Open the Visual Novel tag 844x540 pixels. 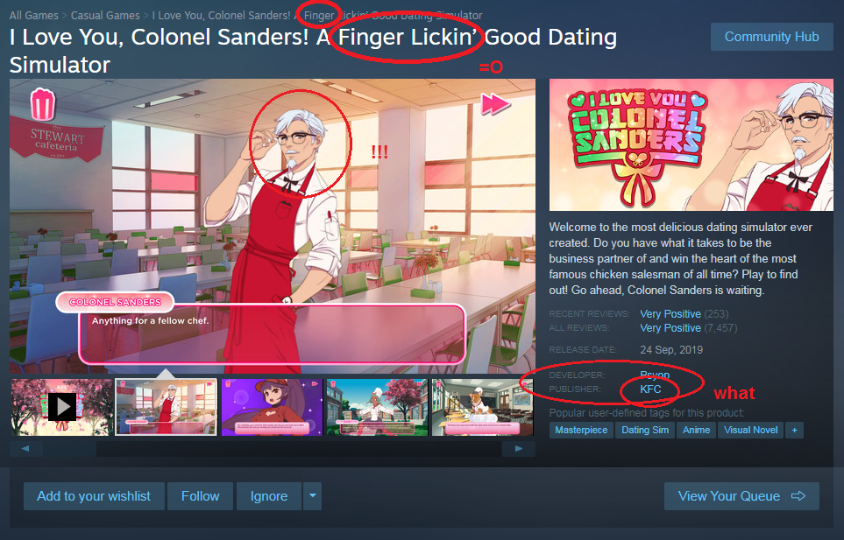coord(750,430)
